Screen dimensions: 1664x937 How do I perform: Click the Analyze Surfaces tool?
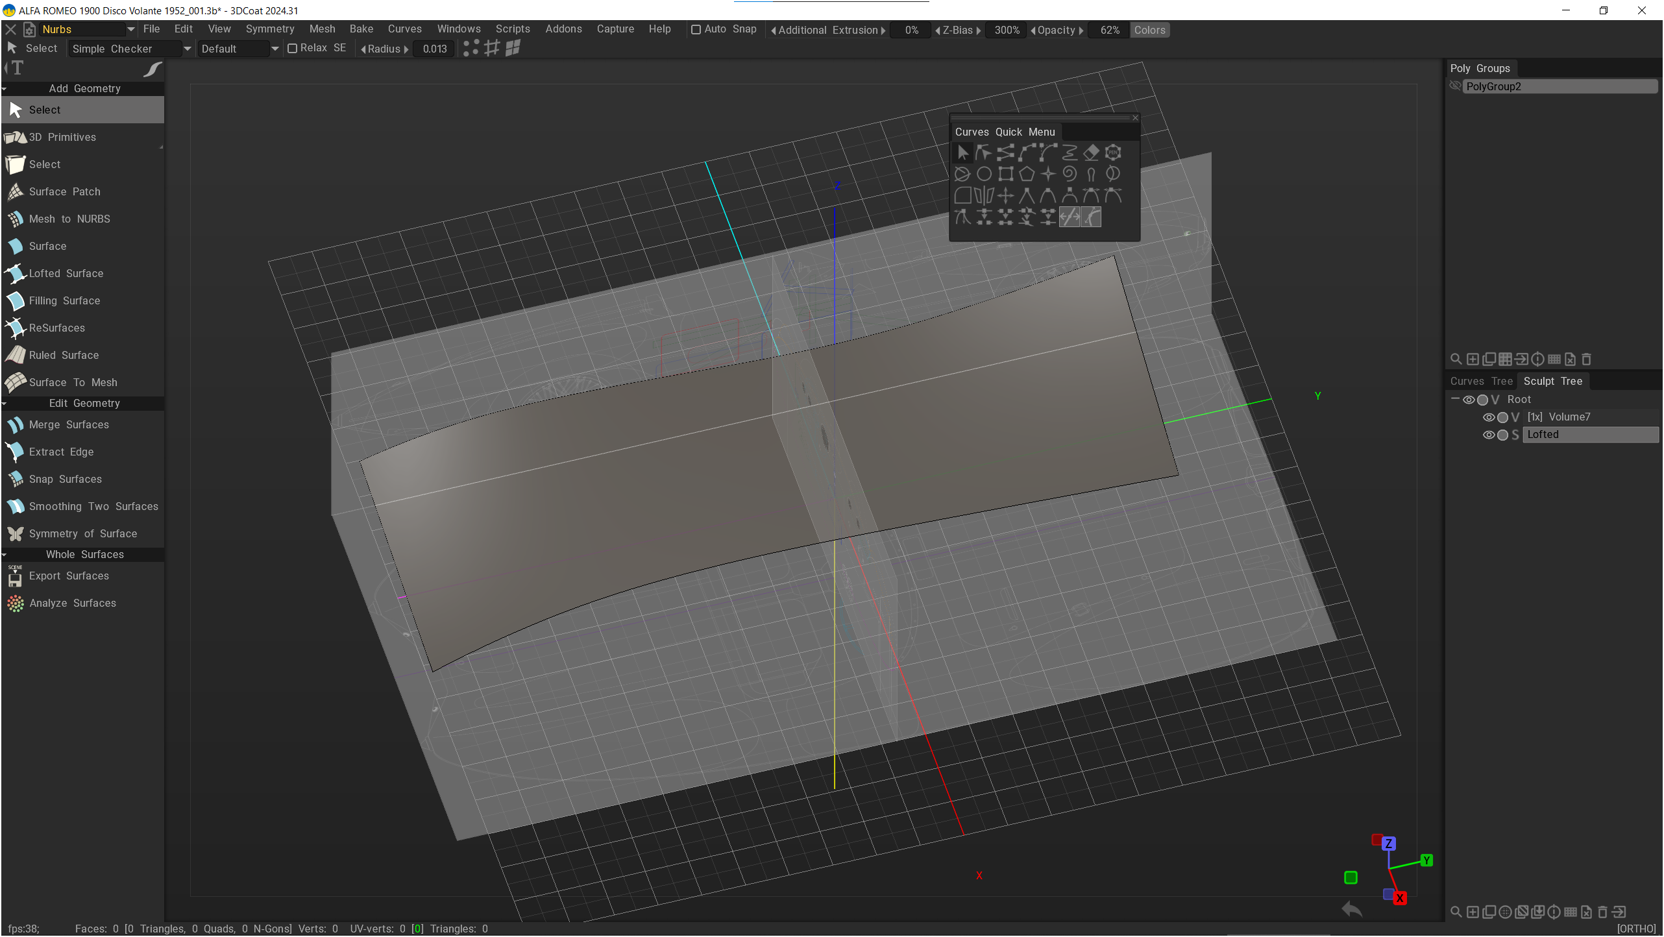pos(72,603)
